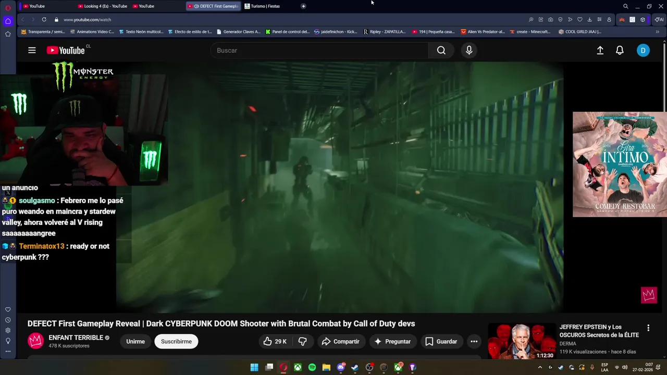Open browser tab search magnifier at top right

coord(625,6)
